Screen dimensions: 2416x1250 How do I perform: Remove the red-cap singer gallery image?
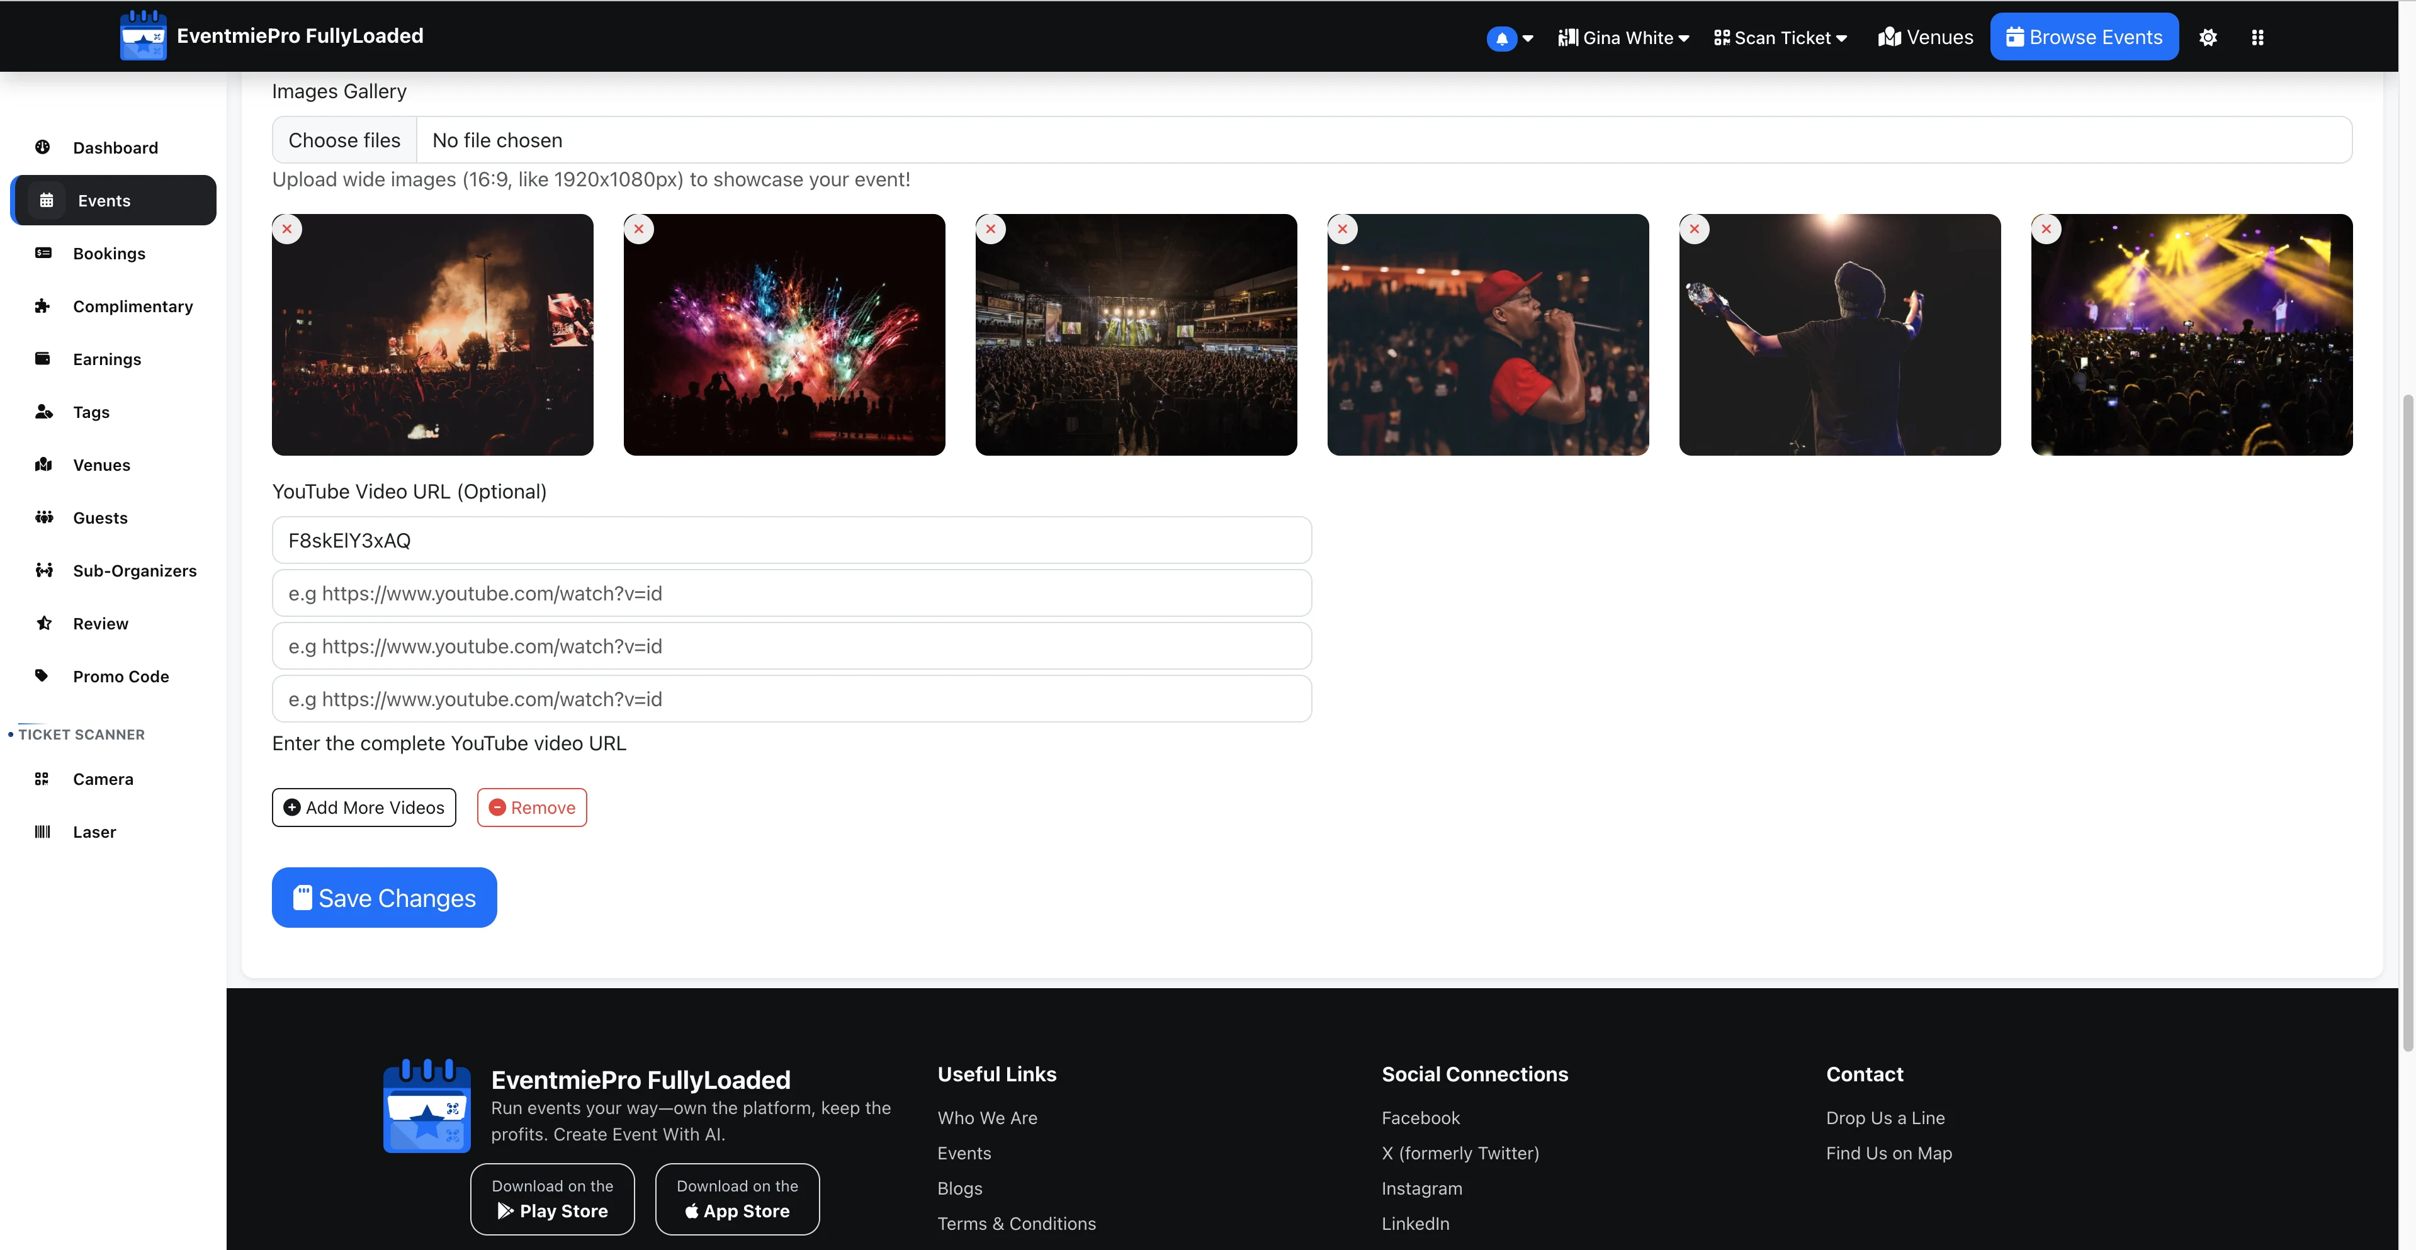[x=1342, y=229]
